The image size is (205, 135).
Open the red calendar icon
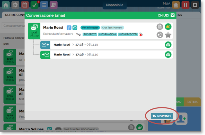(25, 5)
